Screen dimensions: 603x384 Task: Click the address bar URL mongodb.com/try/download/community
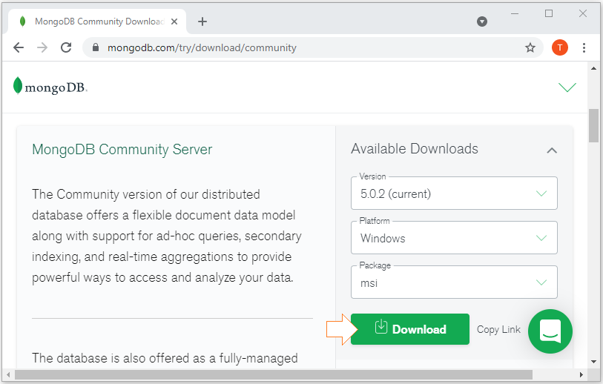pyautogui.click(x=202, y=47)
